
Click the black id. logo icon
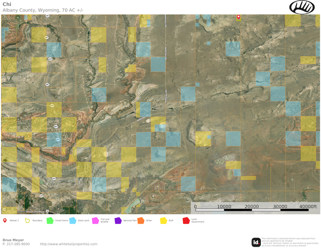click(x=256, y=242)
